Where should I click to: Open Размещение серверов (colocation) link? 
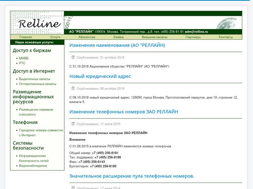36,112
